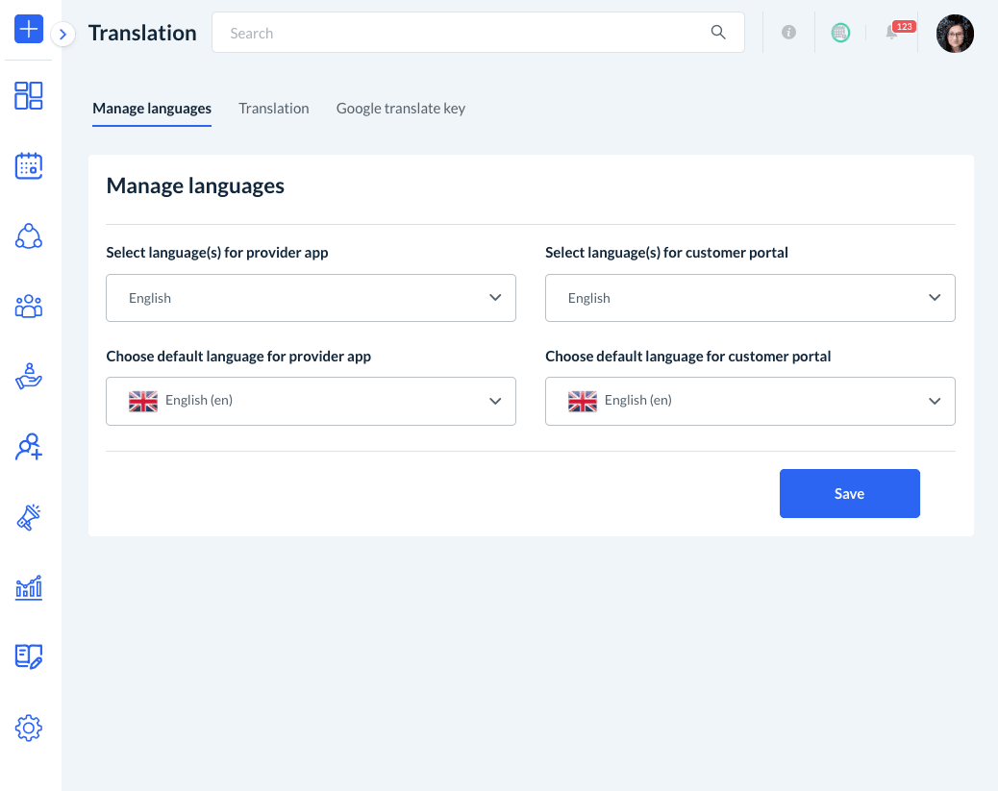Image resolution: width=998 pixels, height=791 pixels.
Task: Open the bar chart reports icon
Action: point(29,587)
